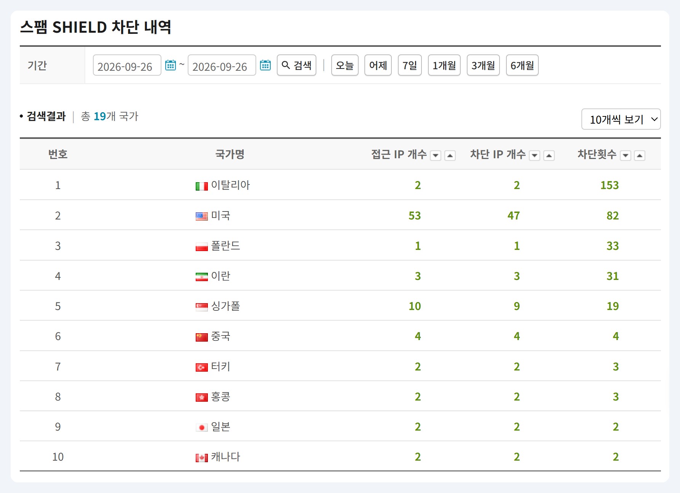
Task: Click the 번호 column header
Action: [x=58, y=154]
